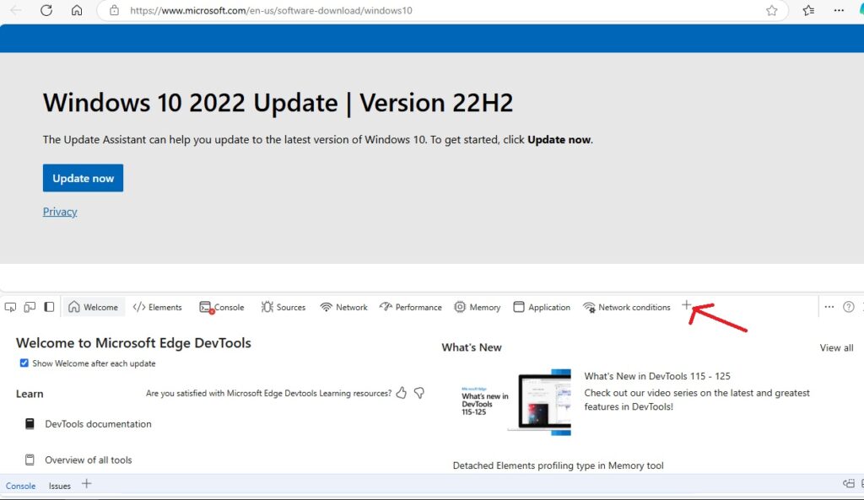
Task: Click drawer dock icon at bottom right
Action: 849,483
